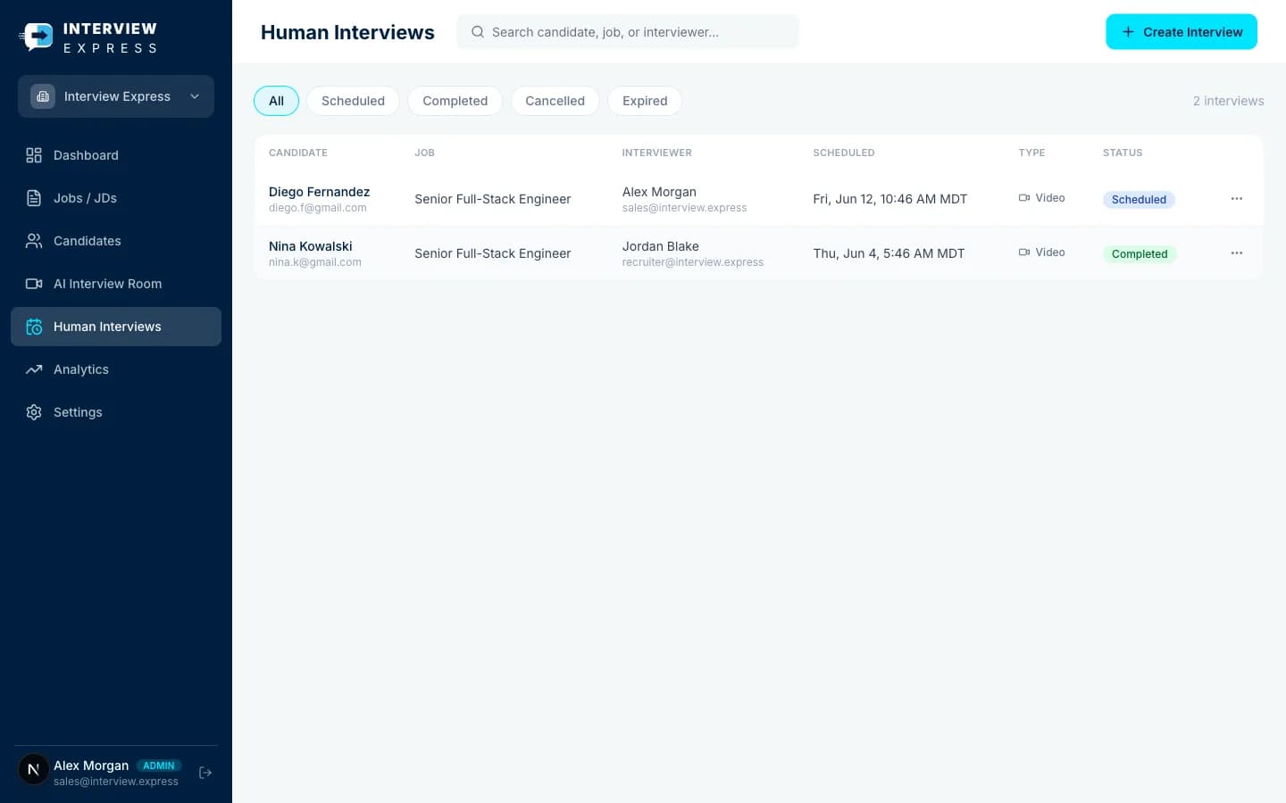Click the logout icon beside Alex Morgan
Viewport: 1286px width, 803px height.
click(x=205, y=773)
